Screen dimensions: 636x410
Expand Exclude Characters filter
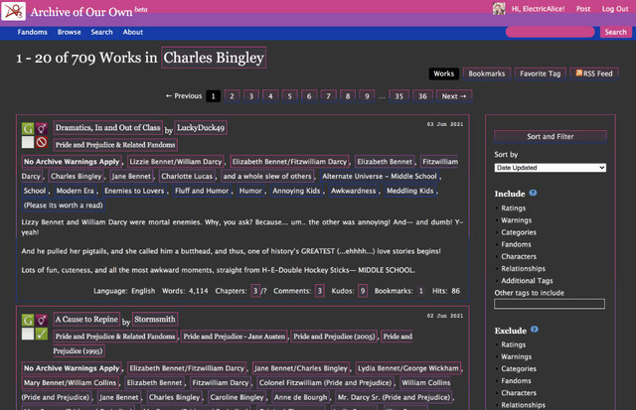[519, 393]
